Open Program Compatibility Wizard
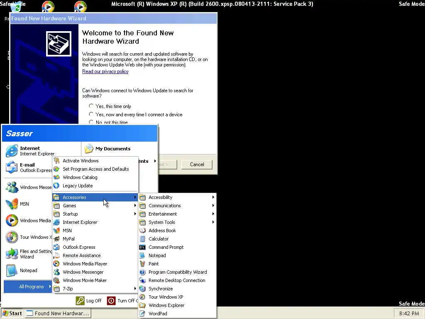 tap(177, 272)
